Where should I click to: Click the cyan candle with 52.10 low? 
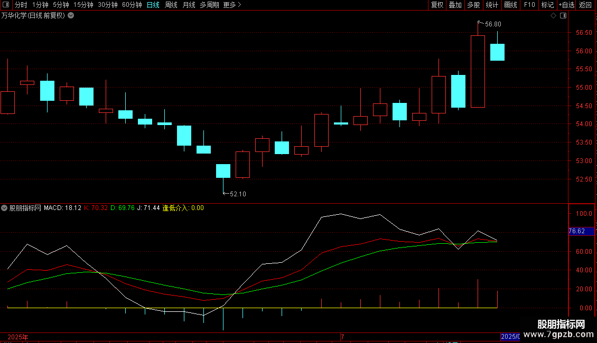pyautogui.click(x=223, y=171)
